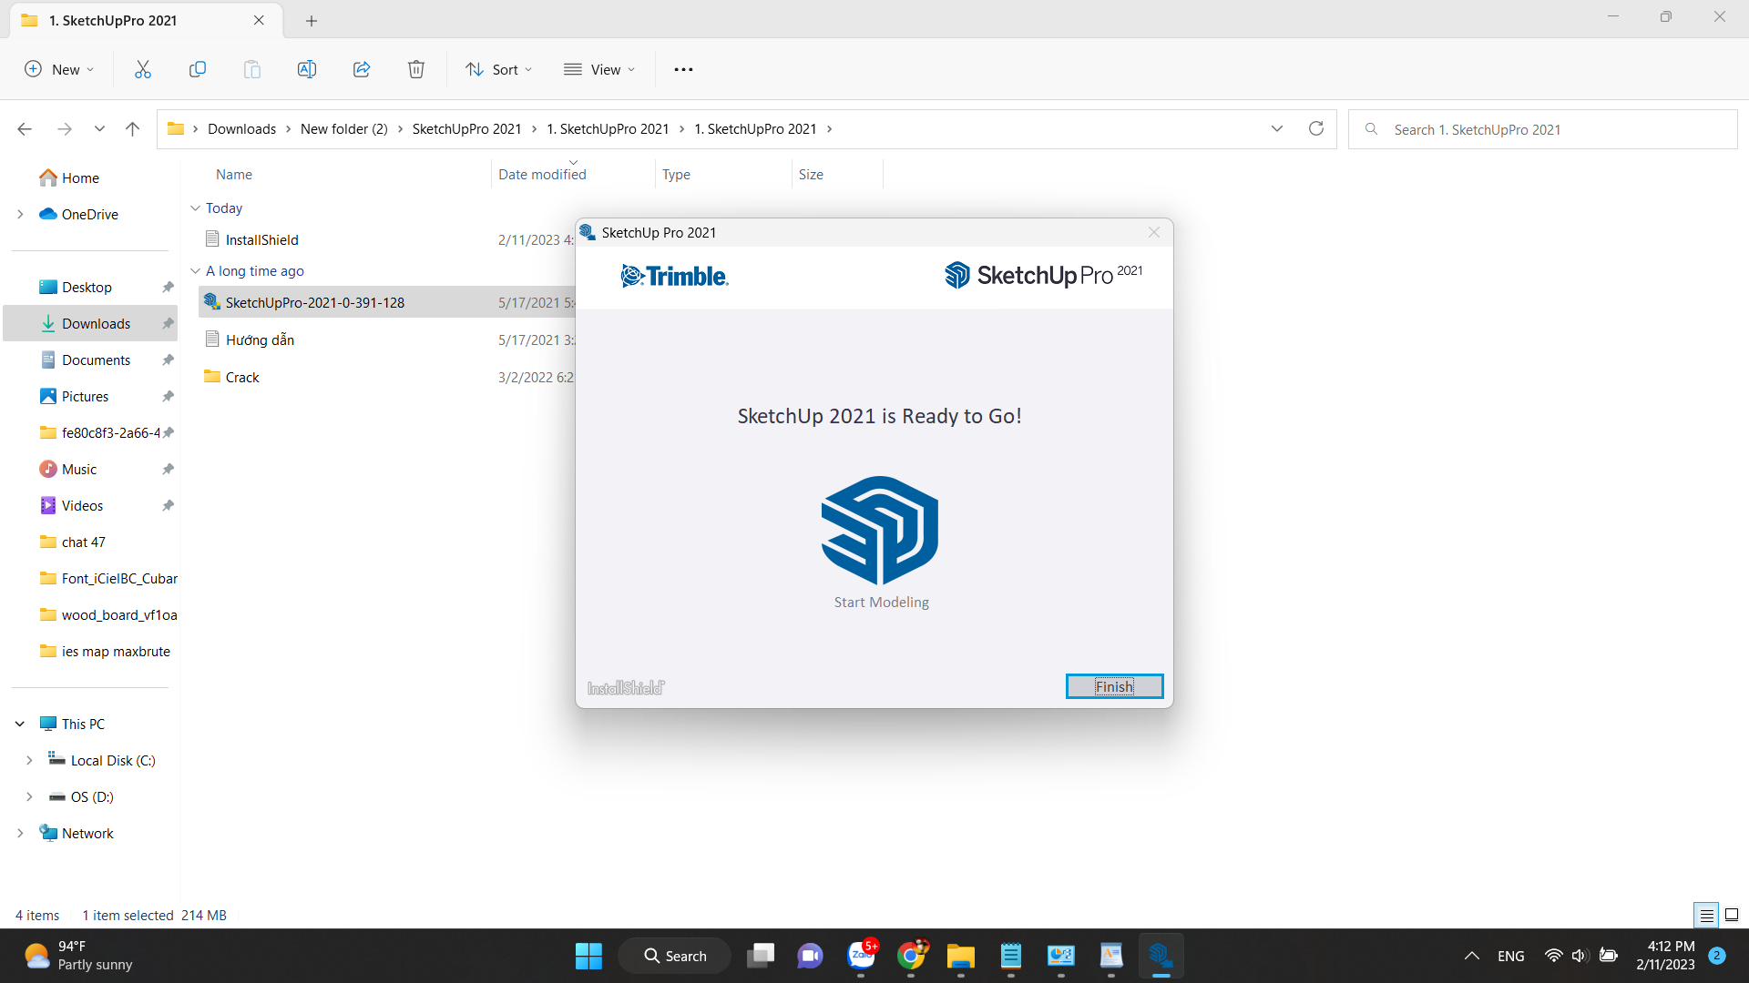The height and width of the screenshot is (983, 1749).
Task: Open Zalo from the taskbar
Action: (x=863, y=958)
